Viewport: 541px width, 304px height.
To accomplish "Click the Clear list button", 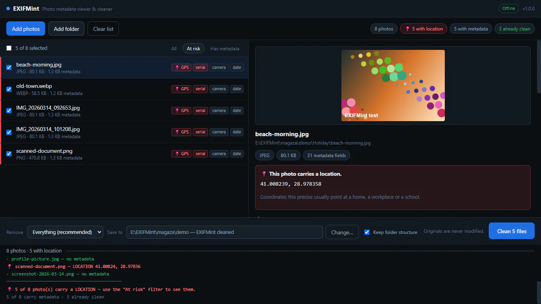I will coord(103,29).
